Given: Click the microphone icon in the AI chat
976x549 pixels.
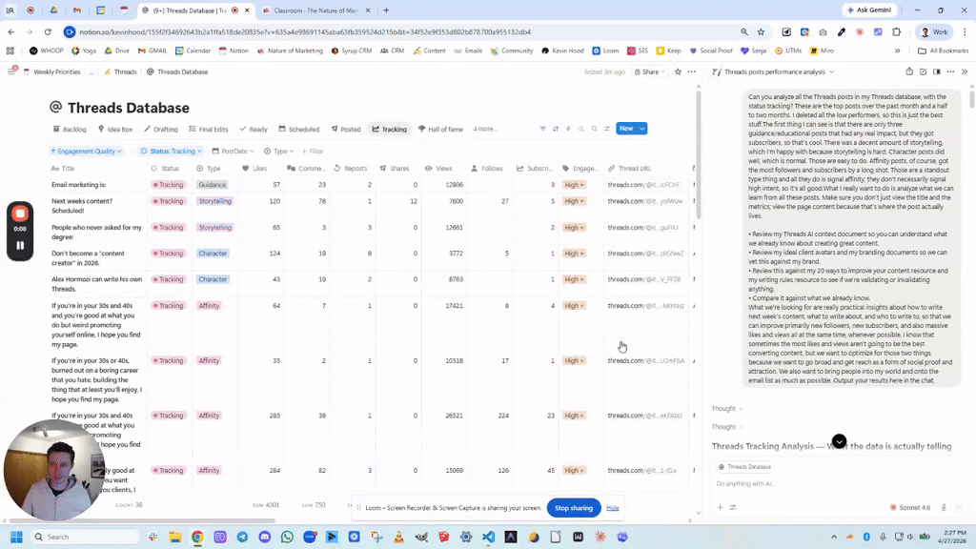Looking at the screenshot, I should click(x=945, y=508).
